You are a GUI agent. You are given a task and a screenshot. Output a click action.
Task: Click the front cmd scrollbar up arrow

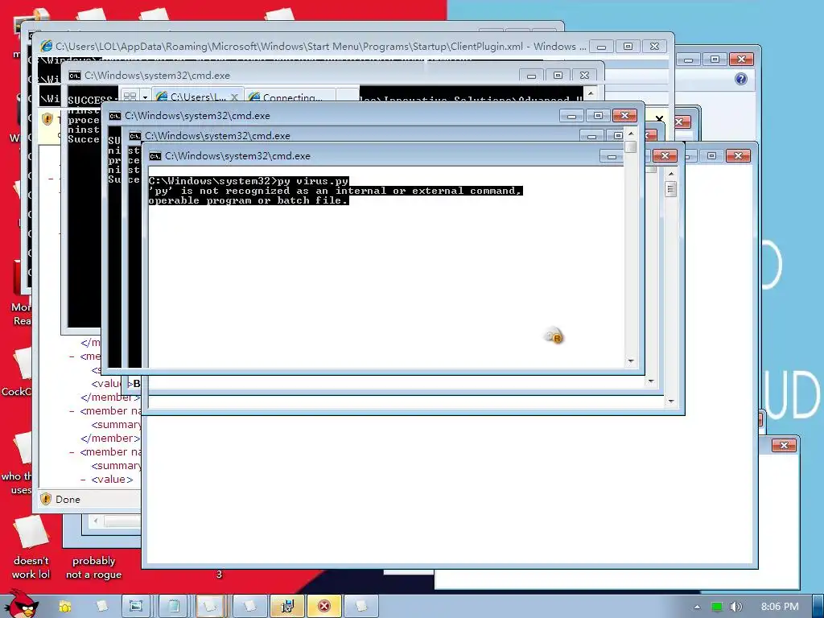coord(671,174)
